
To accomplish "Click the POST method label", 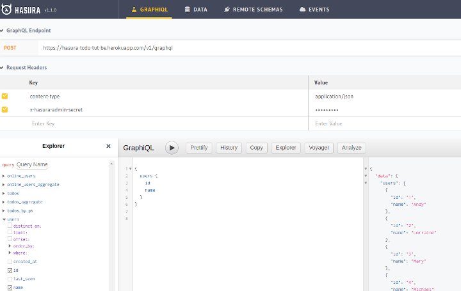I will coord(10,48).
